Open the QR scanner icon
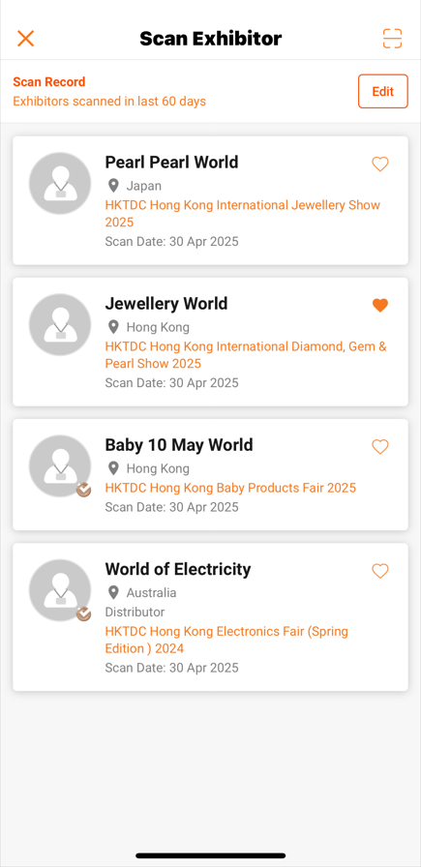Screen dimensions: 421x867 click(x=392, y=38)
